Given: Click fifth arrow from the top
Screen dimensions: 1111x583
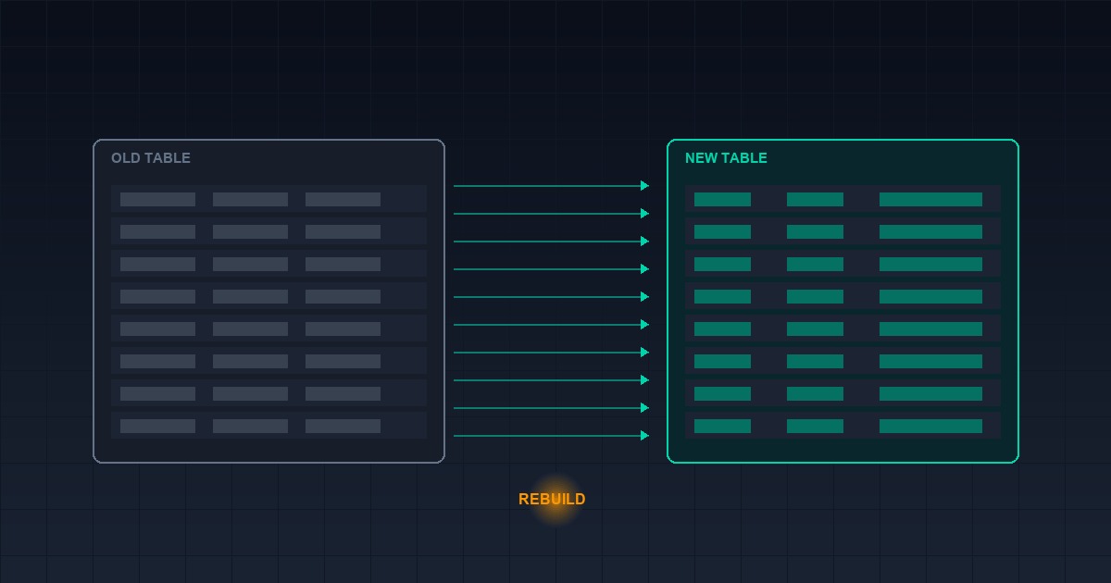Looking at the screenshot, I should tap(552, 297).
